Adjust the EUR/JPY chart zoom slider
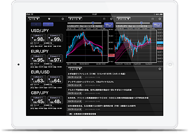The height and width of the screenshot is (134, 190). (141, 23)
